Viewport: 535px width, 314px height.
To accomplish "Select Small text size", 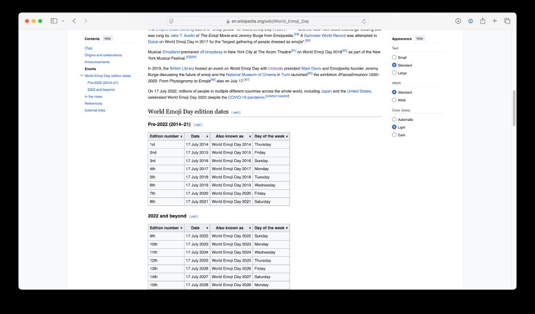I will pos(394,57).
